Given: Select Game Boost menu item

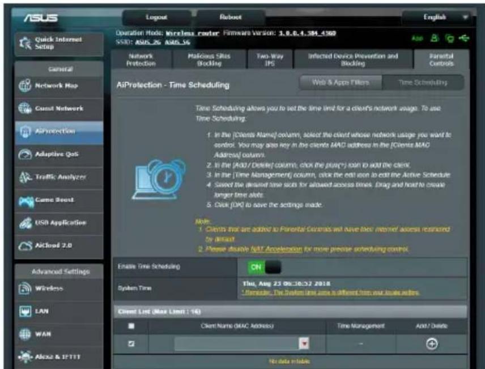Looking at the screenshot, I should (x=59, y=200).
